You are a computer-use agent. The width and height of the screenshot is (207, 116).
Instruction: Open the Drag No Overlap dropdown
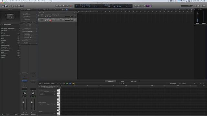pyautogui.click(x=182, y=10)
